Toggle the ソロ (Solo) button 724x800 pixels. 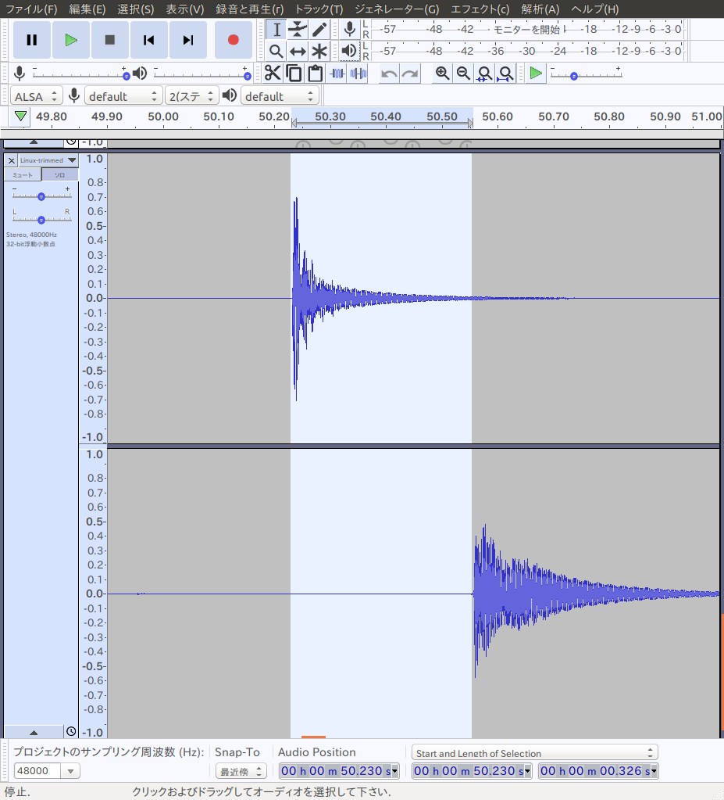pos(59,175)
